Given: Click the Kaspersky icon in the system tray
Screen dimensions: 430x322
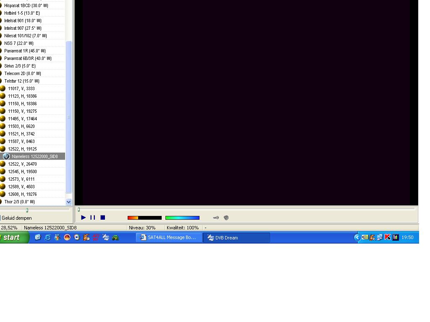Looking at the screenshot, I should click(x=388, y=237).
